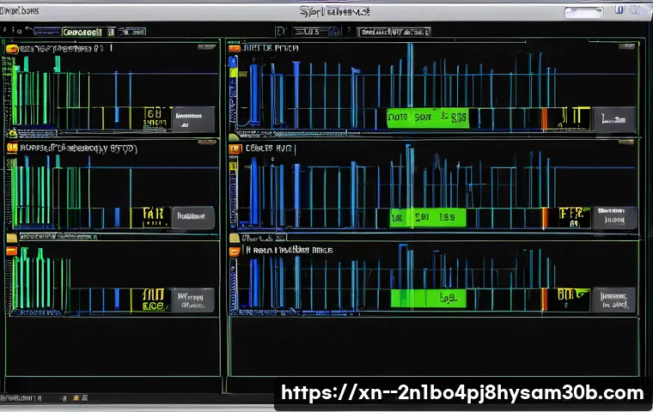Click the orange icon of the top-right graph panel
Image resolution: width=653 pixels, height=412 pixels.
233,50
